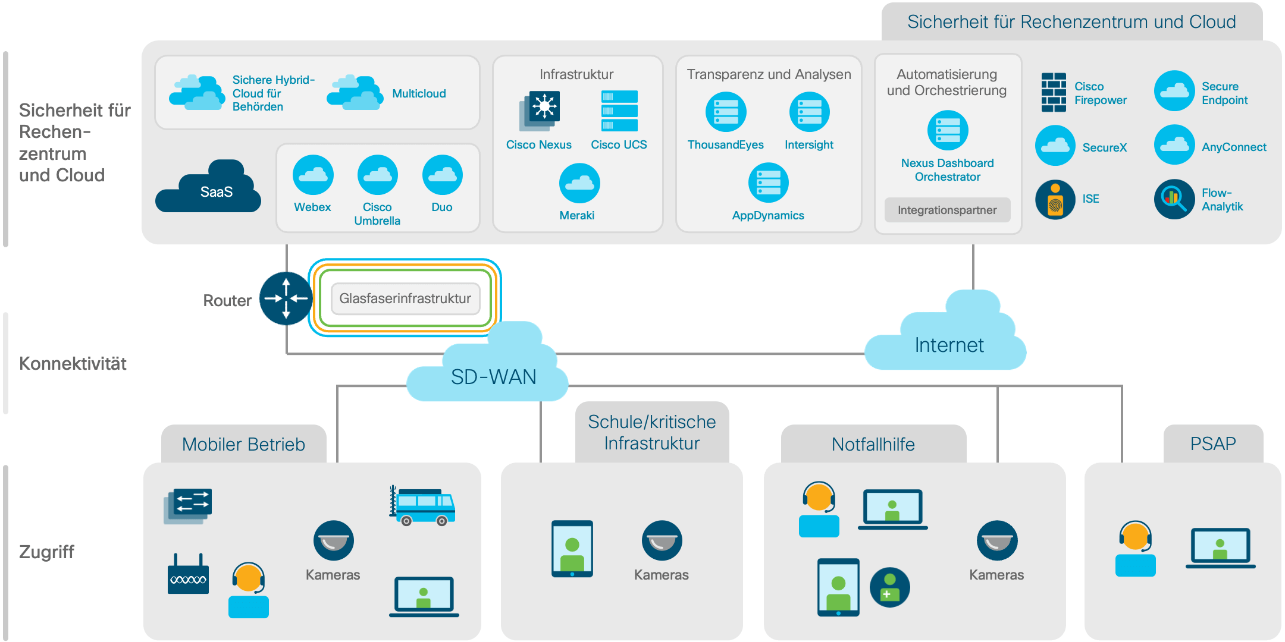This screenshot has width=1285, height=642.
Task: Click the wireless access point icon in Mobiler Betrieb
Action: click(188, 574)
